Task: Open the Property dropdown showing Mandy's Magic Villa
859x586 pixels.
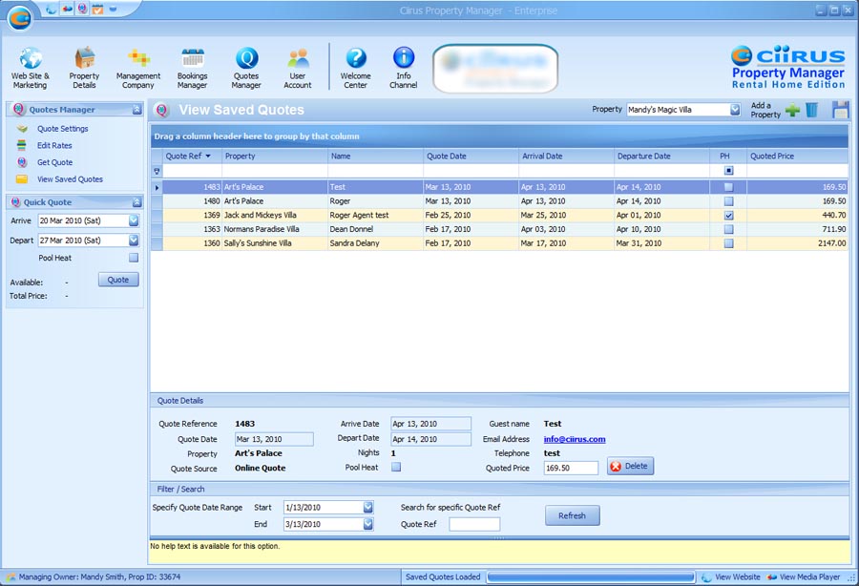Action: (x=735, y=110)
